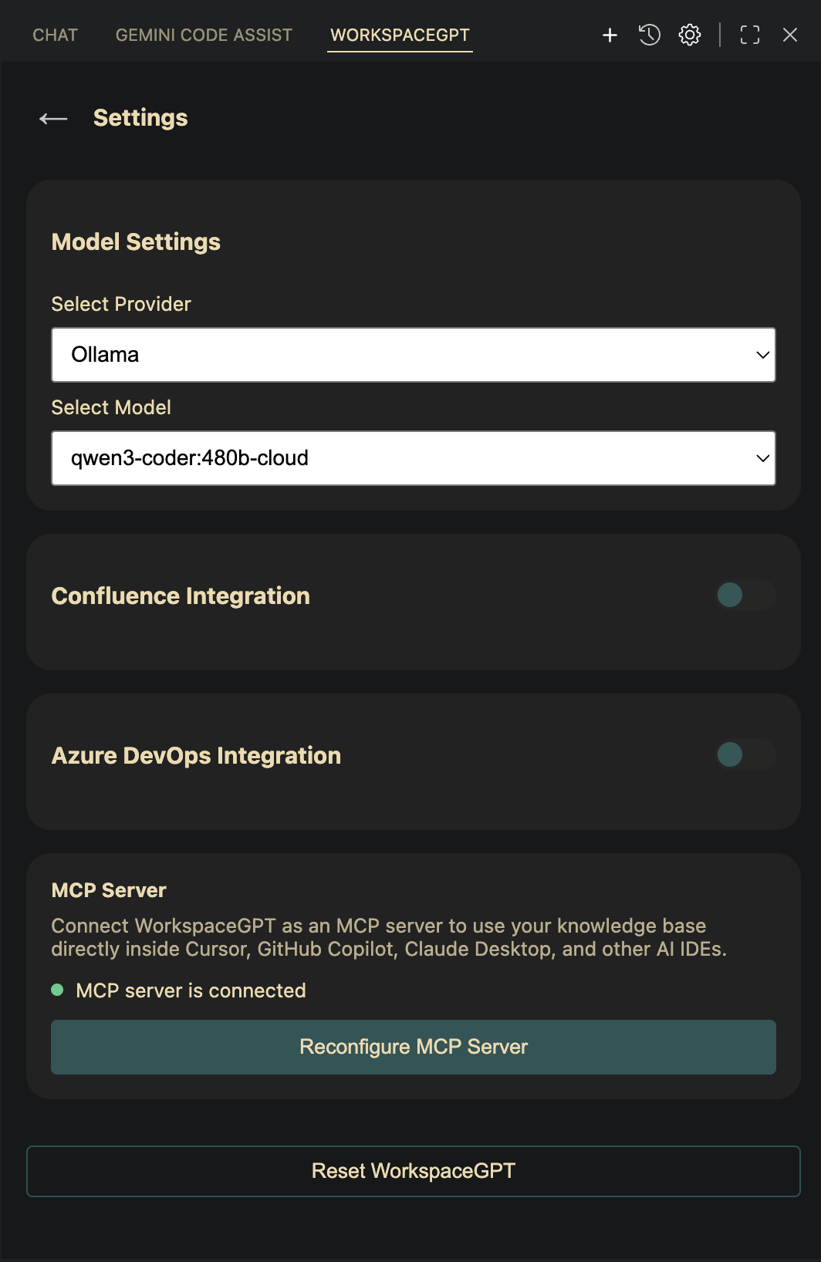Image resolution: width=821 pixels, height=1262 pixels.
Task: Enable the Azure DevOps Integration toggle
Action: coord(745,754)
